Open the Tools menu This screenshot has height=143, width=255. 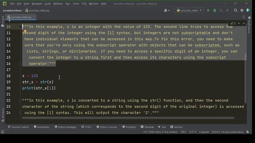click(76, 4)
